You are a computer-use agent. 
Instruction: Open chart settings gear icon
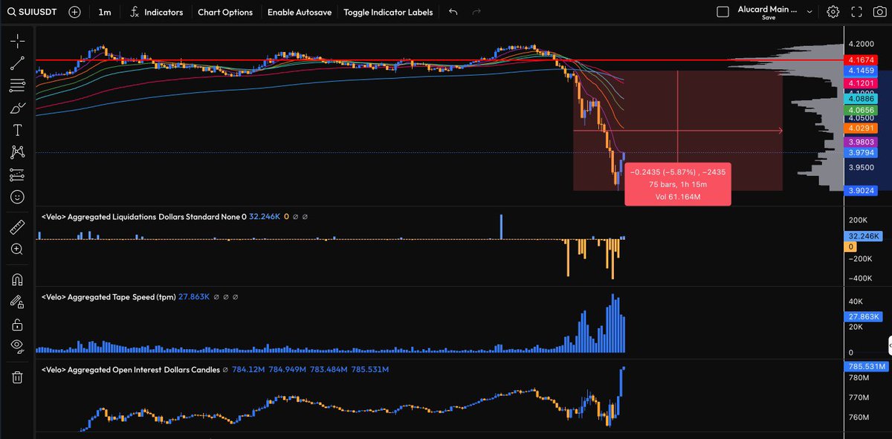pyautogui.click(x=833, y=12)
